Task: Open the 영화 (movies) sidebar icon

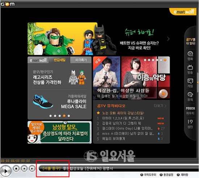Action: pos(190,56)
